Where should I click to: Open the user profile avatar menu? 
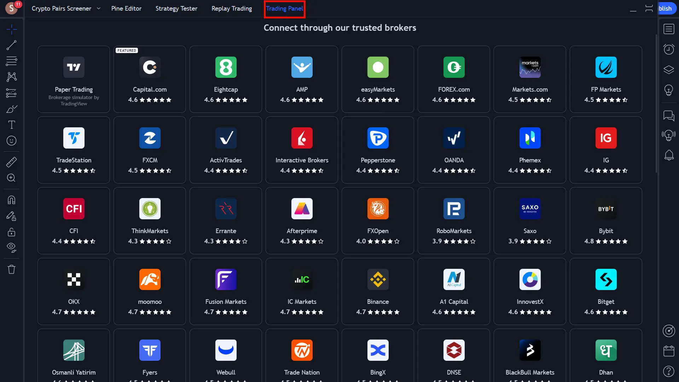pos(12,8)
